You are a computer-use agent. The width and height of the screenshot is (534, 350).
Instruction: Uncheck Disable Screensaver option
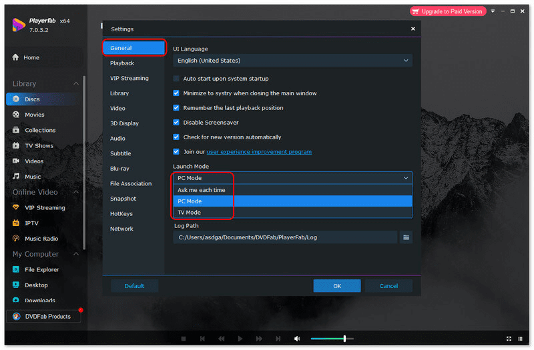pos(176,123)
